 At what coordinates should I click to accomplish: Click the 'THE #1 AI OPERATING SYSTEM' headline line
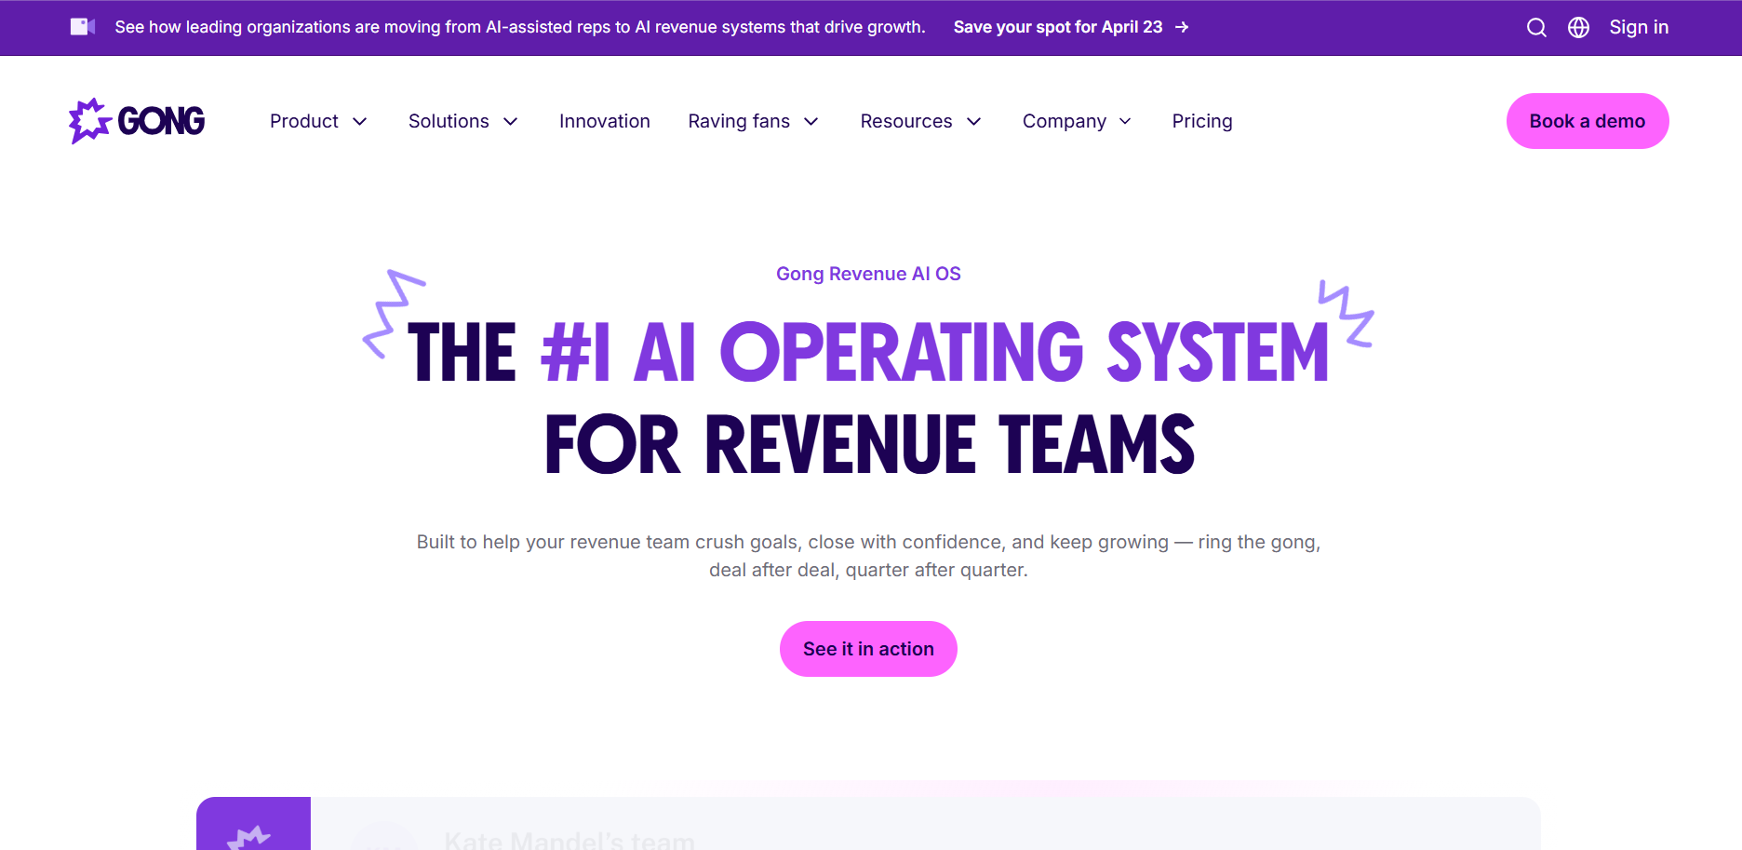point(868,352)
